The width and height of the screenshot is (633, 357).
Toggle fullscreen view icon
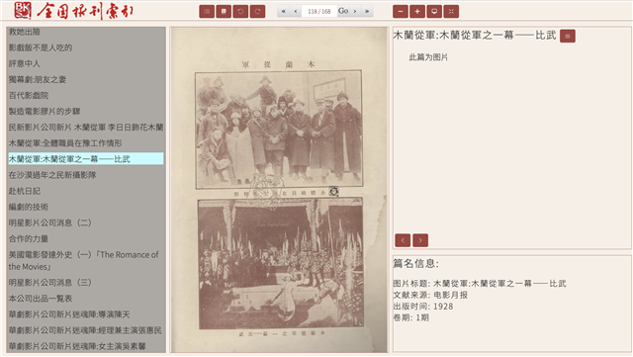pos(451,11)
